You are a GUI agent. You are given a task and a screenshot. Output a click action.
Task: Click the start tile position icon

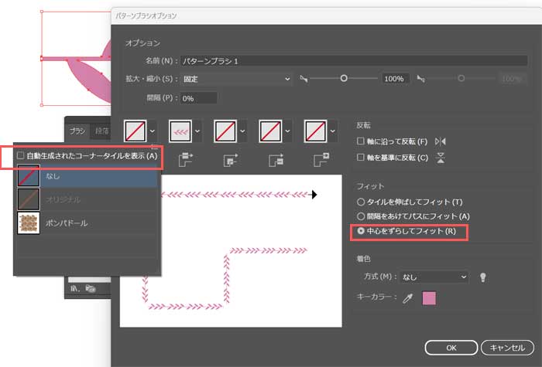point(276,160)
